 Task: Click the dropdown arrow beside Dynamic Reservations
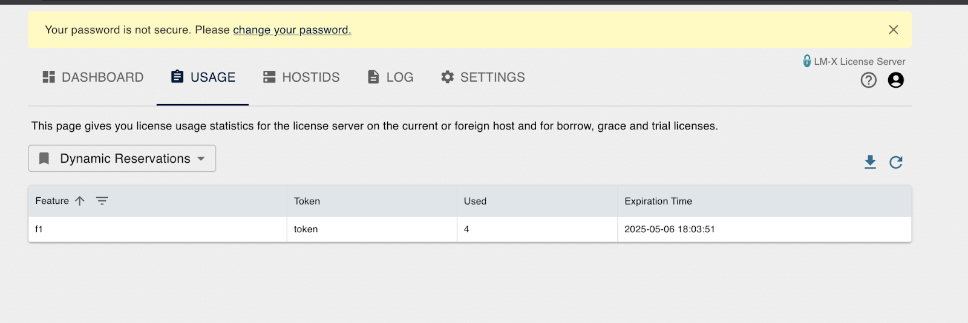(x=201, y=158)
